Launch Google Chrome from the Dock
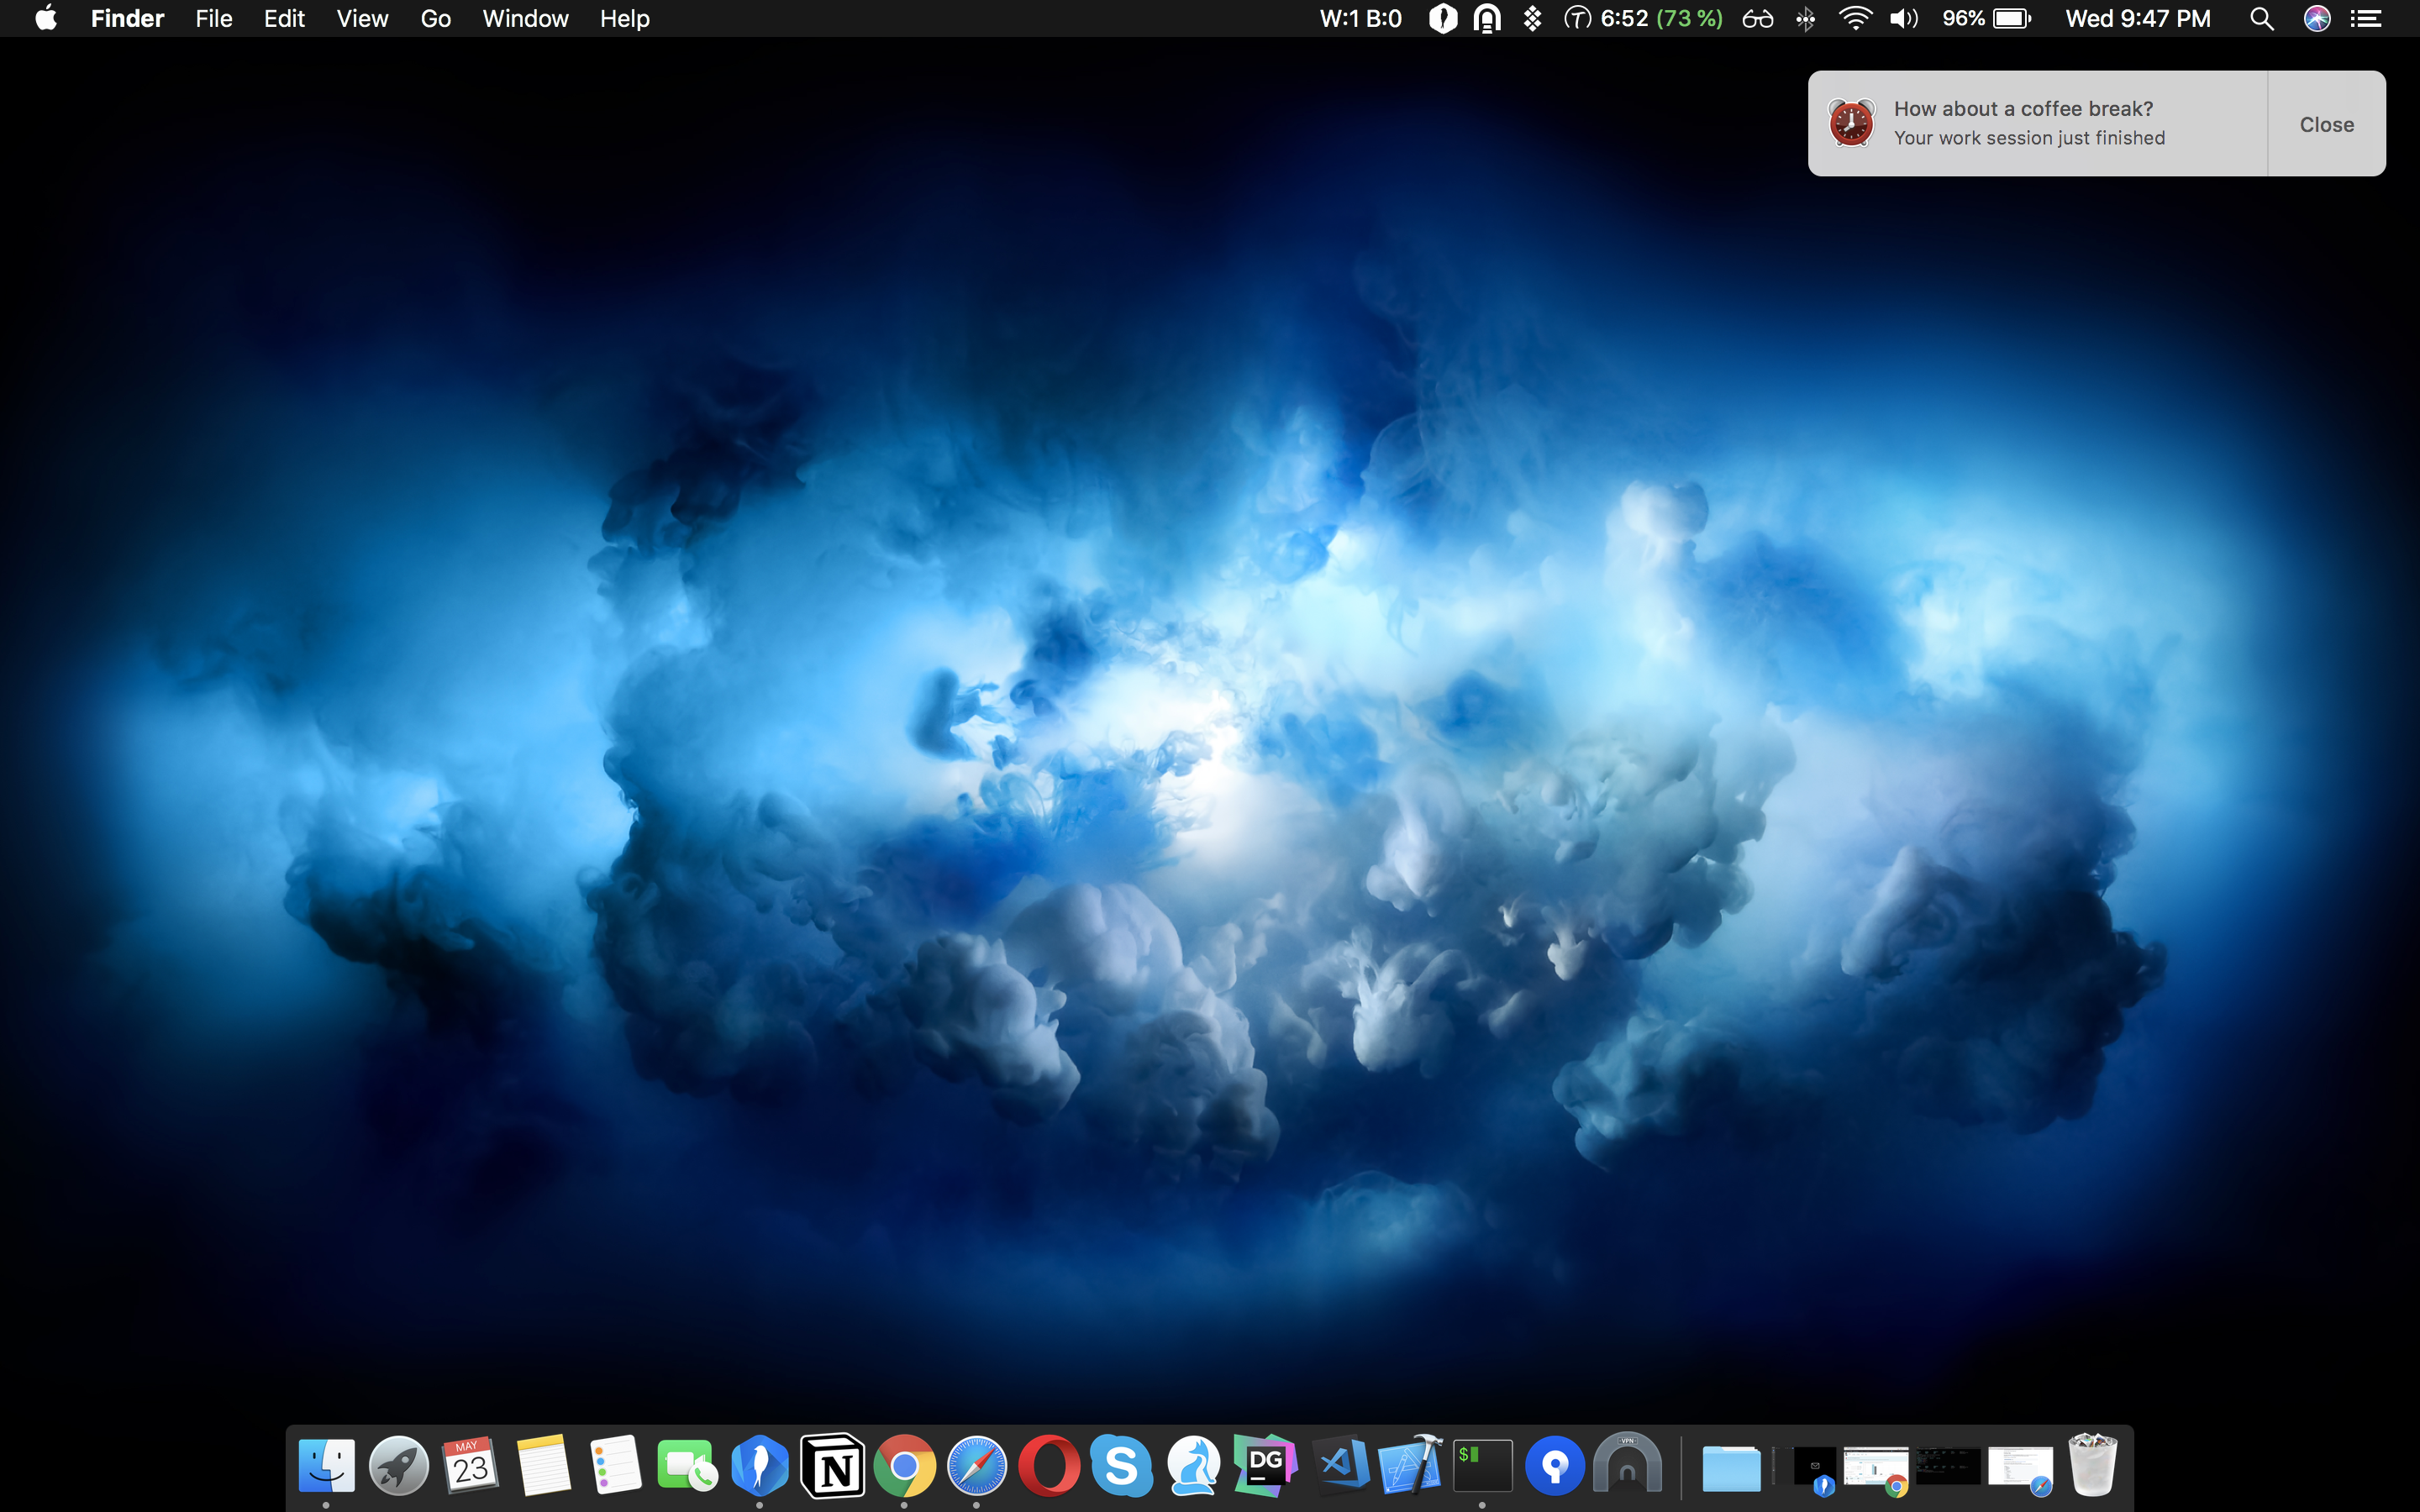This screenshot has height=1512, width=2420. tap(904, 1467)
